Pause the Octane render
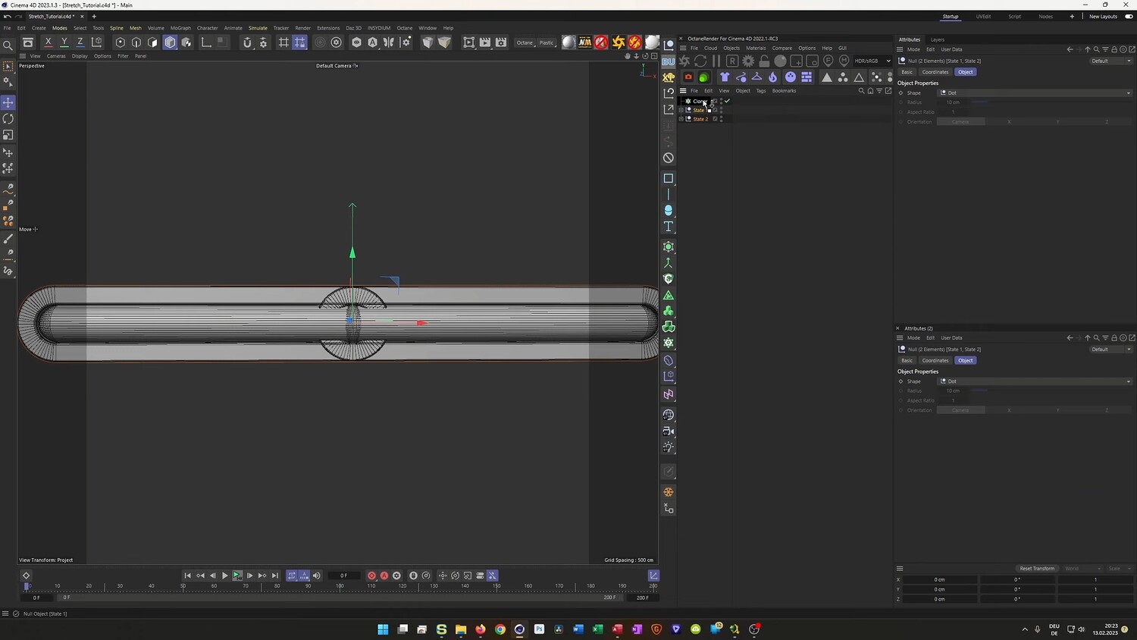 click(x=716, y=61)
